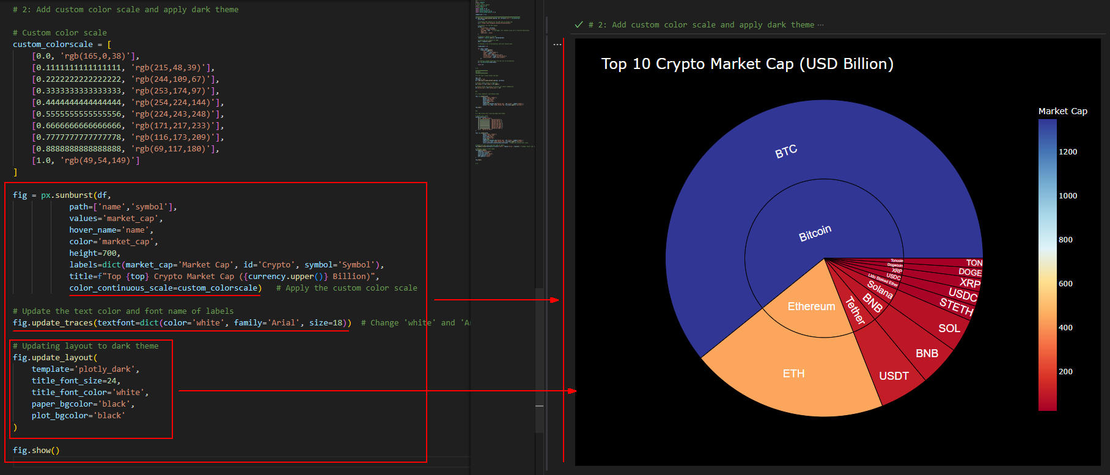Click the rgb(165,0,38) colorscale entry
Screen dimensions: 1110x475
(86, 56)
